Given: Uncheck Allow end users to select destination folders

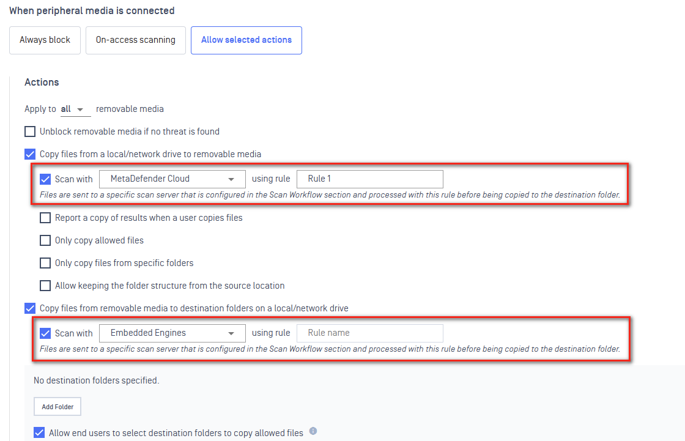Looking at the screenshot, I should [39, 432].
